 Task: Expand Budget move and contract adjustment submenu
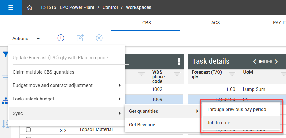pos(67,85)
